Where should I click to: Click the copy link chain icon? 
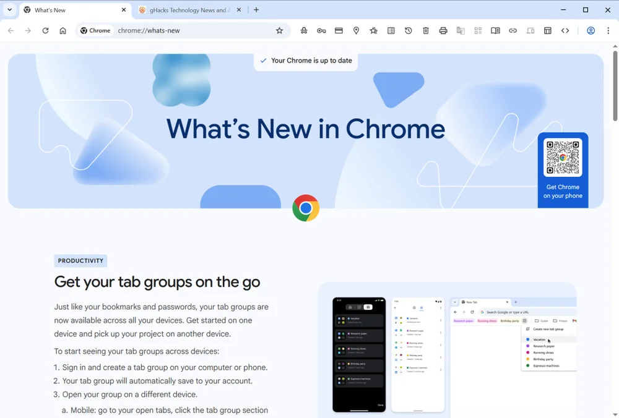click(513, 30)
